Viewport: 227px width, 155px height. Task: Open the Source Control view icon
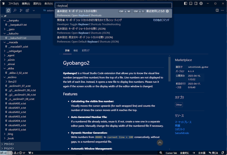pyautogui.click(x=21, y=11)
